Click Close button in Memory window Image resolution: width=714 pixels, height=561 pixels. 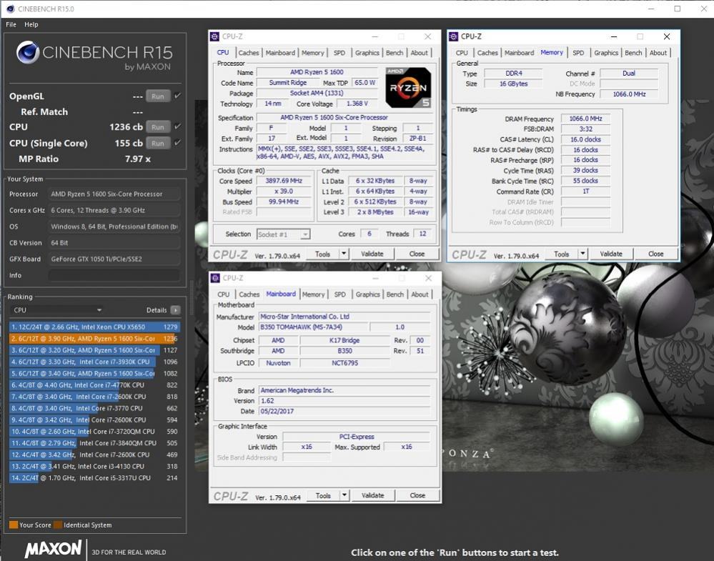[655, 254]
